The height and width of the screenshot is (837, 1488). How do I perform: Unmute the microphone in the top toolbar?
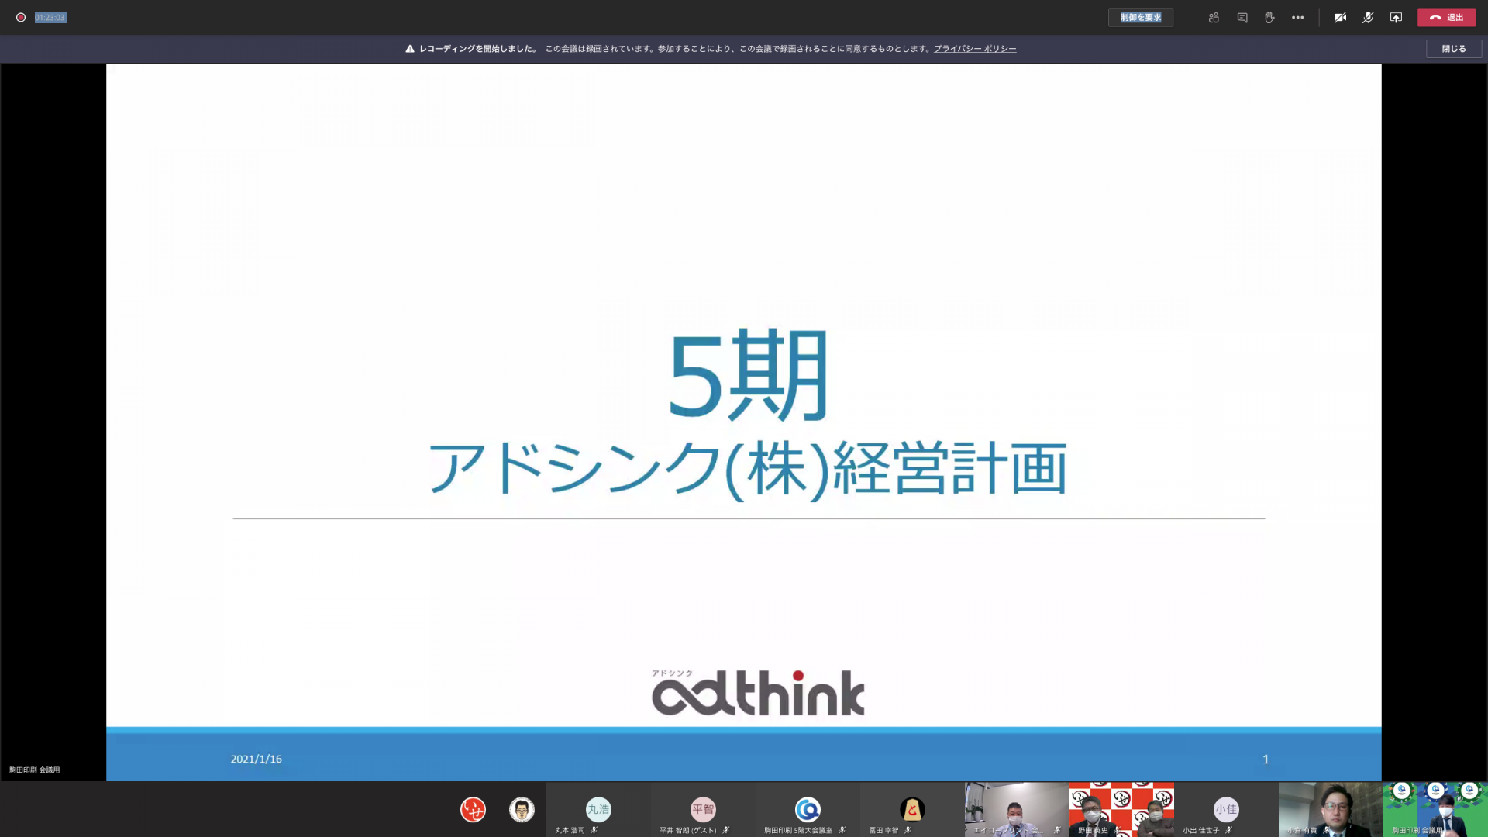point(1368,17)
